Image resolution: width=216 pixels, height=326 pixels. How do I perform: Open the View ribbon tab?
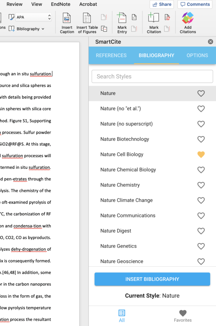37,4
